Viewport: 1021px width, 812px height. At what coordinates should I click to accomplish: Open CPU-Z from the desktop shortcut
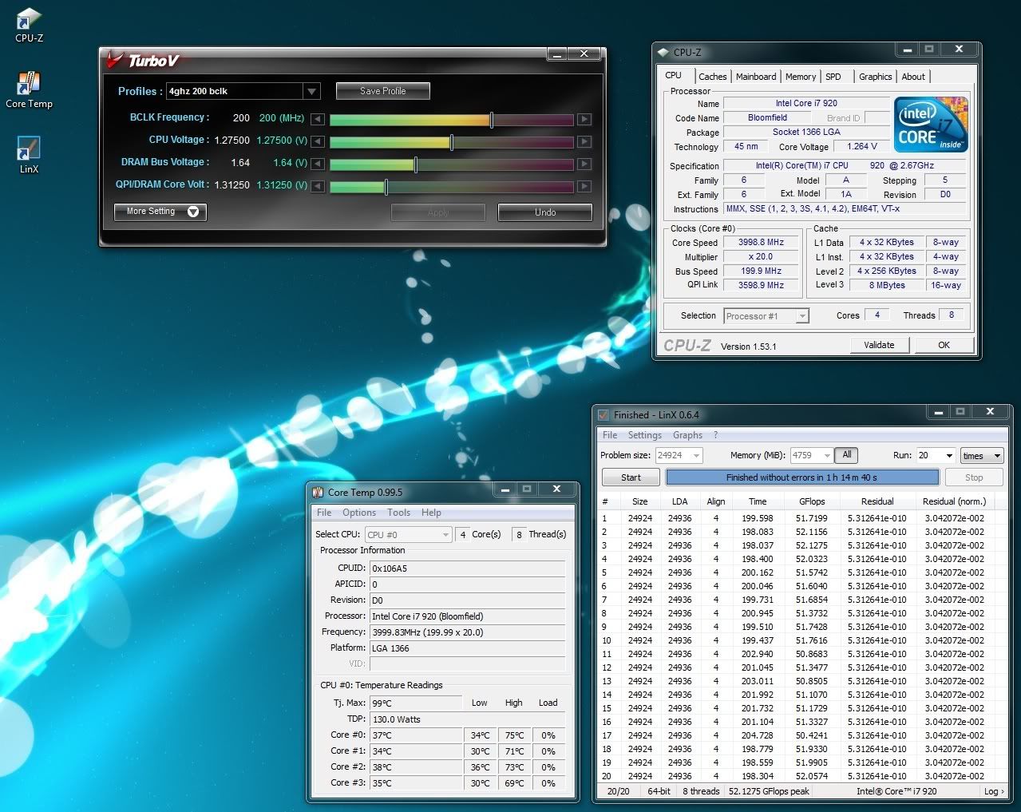coord(28,18)
